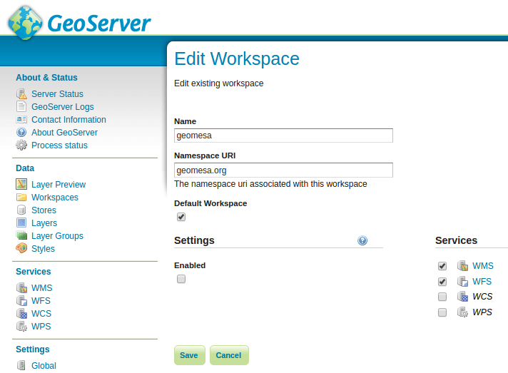Enable the workspace Settings checkbox
Viewport: 508px width, 373px height.
coord(181,279)
